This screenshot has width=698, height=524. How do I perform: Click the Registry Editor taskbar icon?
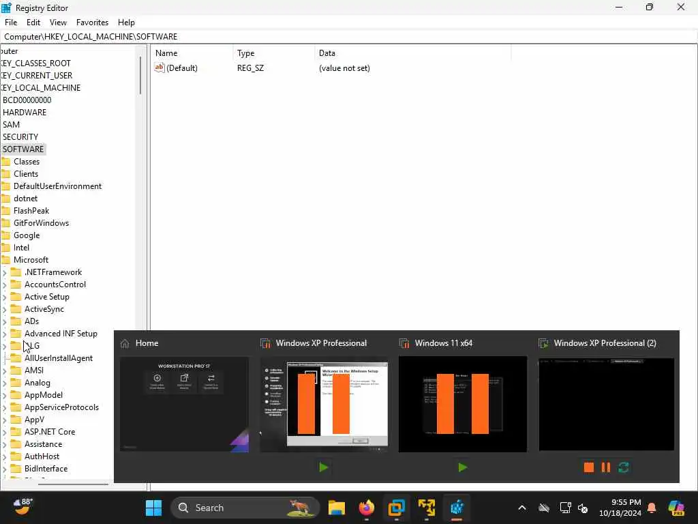(457, 508)
